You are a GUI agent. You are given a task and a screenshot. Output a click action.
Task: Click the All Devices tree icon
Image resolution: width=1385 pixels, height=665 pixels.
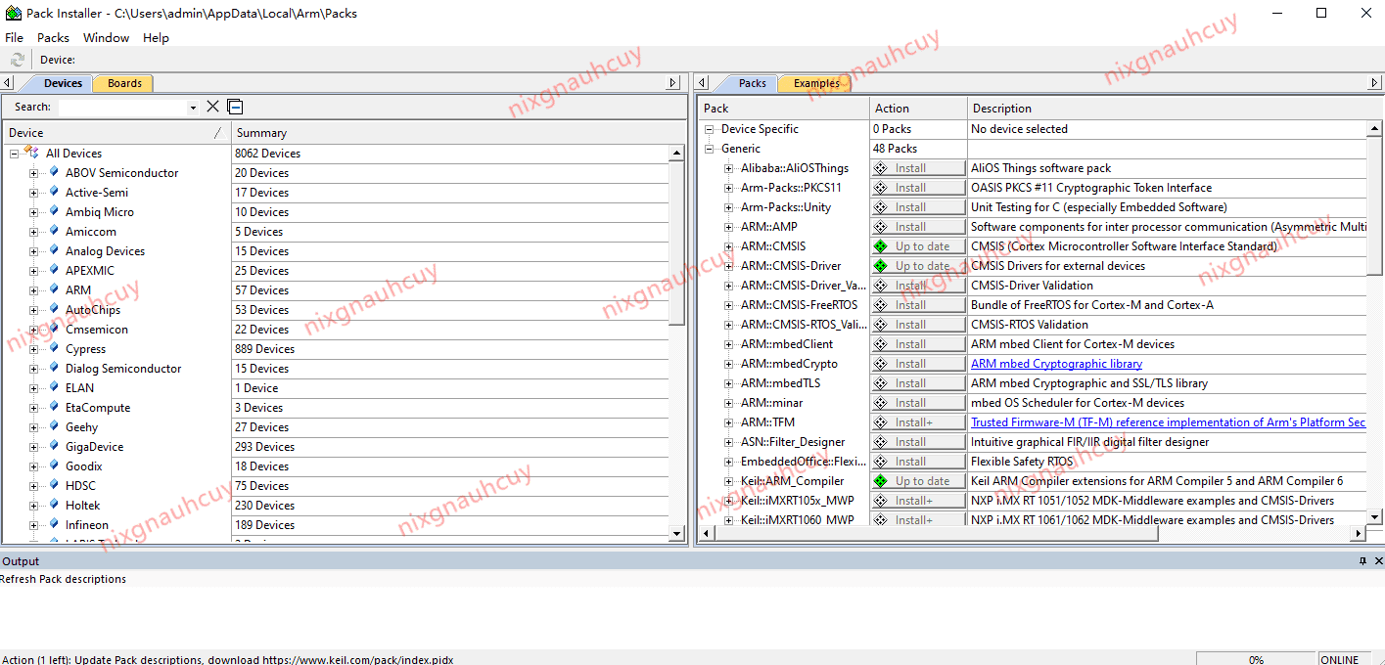[31, 153]
